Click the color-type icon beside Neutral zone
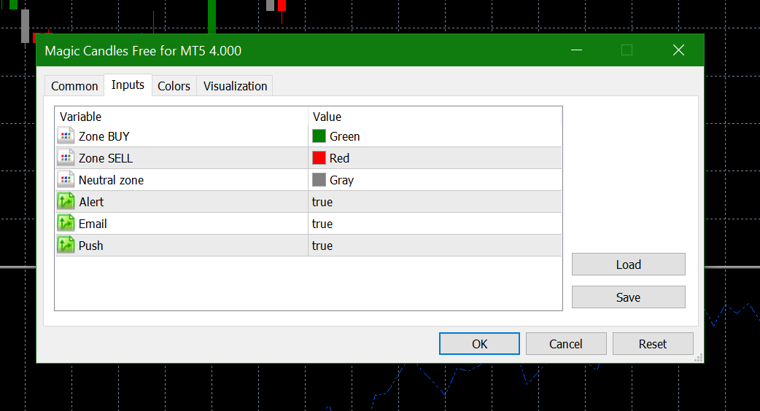The width and height of the screenshot is (760, 411). click(66, 179)
